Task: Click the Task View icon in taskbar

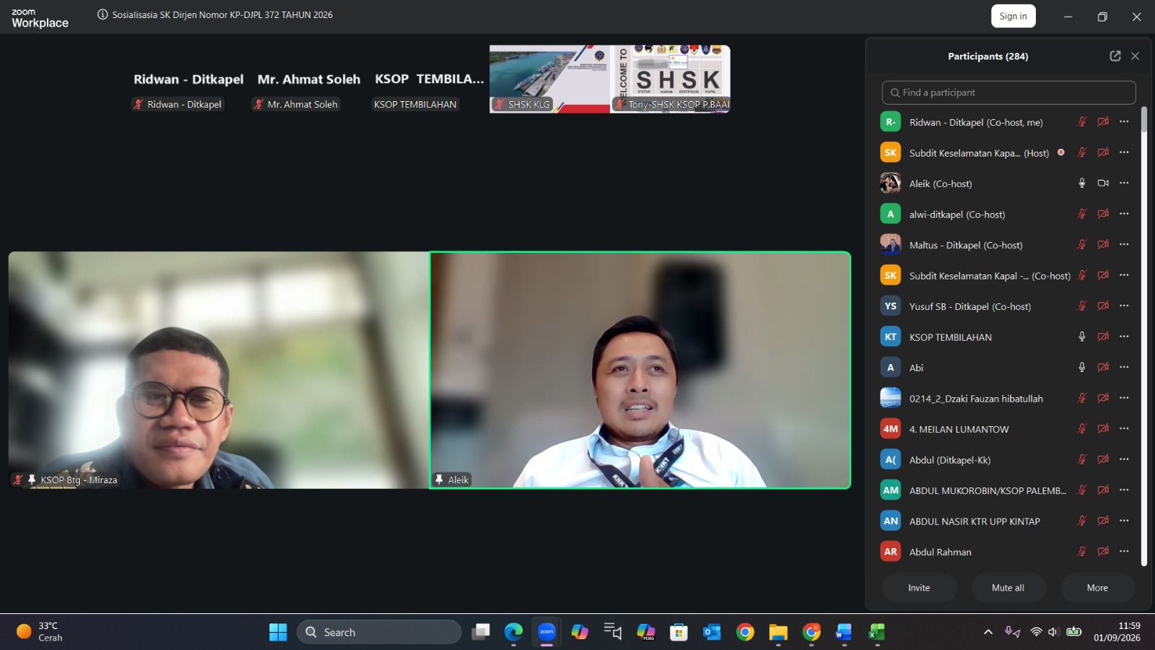Action: (x=480, y=632)
